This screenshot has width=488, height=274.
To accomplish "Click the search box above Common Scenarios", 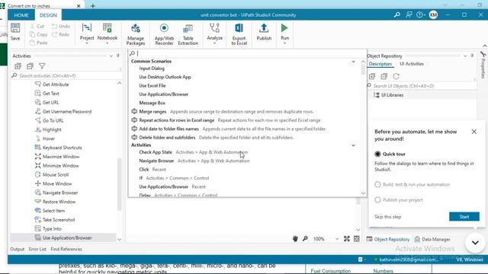I will point(247,53).
